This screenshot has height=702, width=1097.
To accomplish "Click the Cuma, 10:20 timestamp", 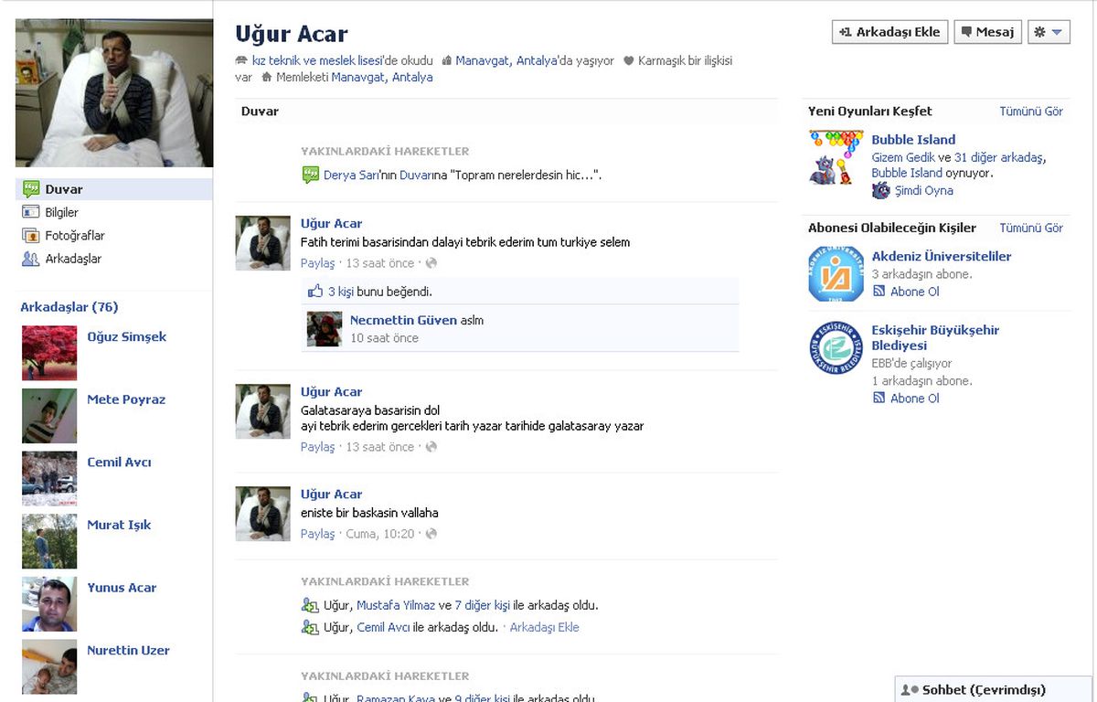I will pyautogui.click(x=380, y=534).
